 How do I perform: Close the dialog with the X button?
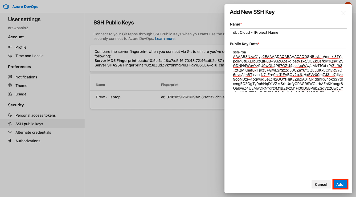point(343,13)
